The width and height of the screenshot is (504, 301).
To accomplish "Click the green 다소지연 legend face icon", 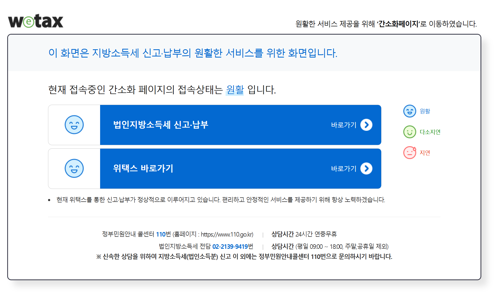I will tap(409, 132).
